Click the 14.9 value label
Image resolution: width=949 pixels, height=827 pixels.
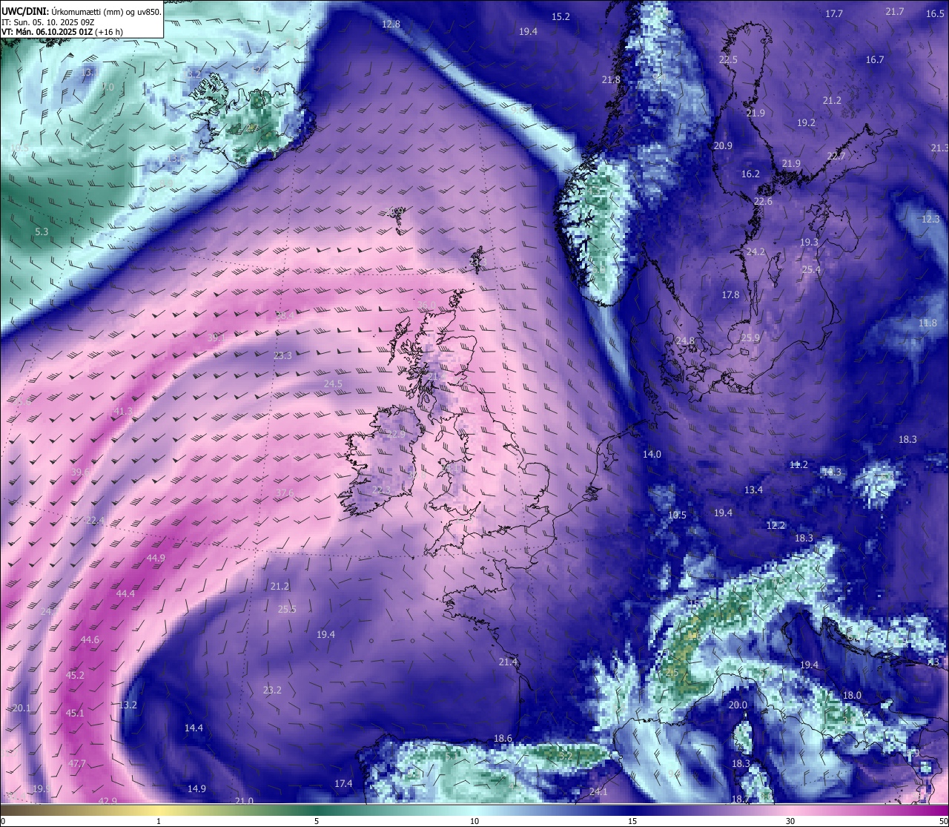[196, 788]
